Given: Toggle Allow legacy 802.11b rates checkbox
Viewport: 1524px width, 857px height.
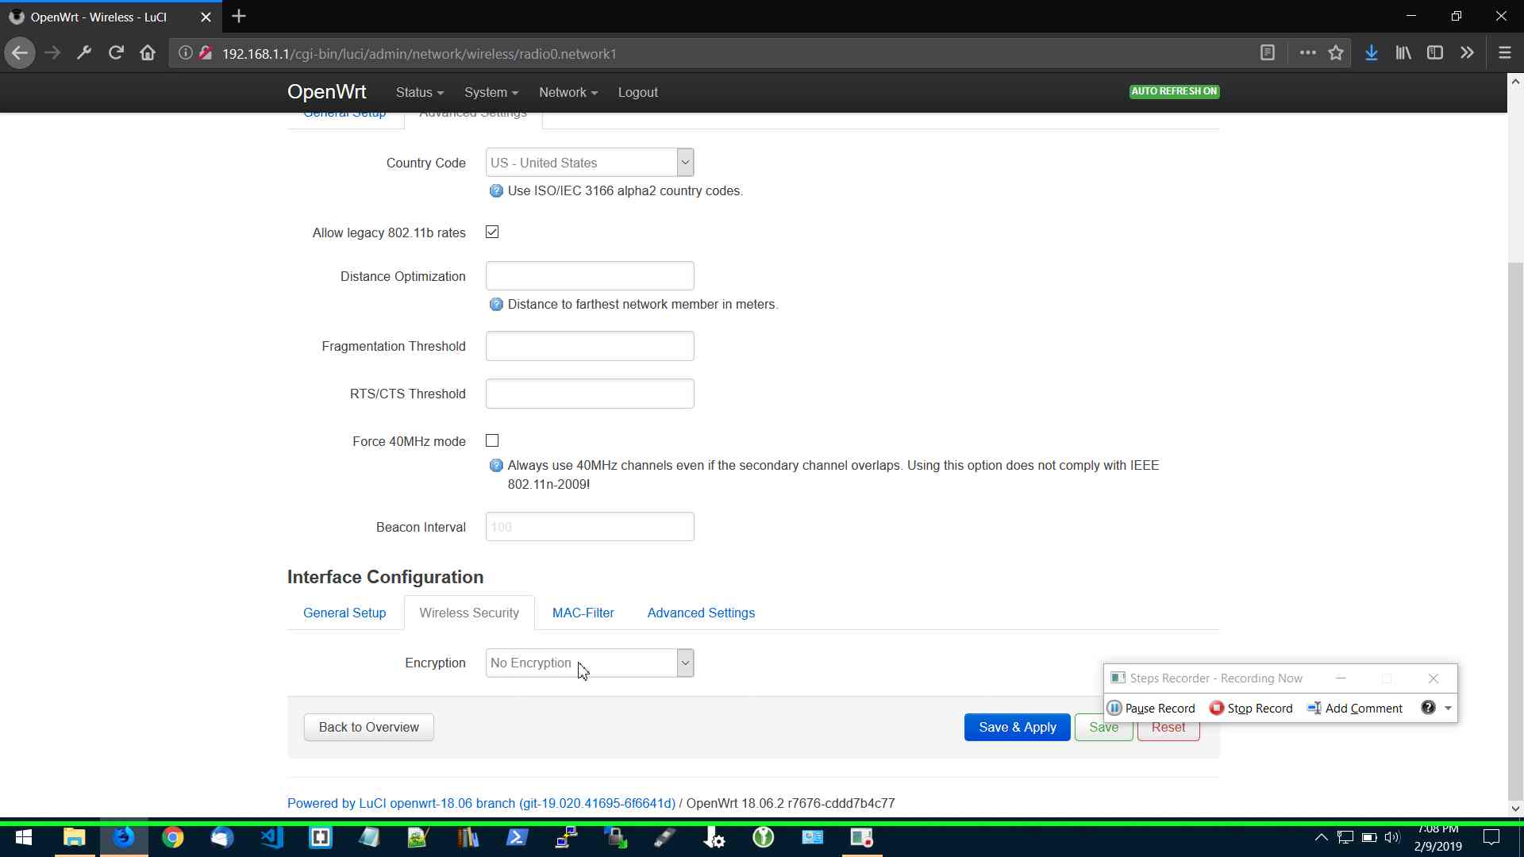Looking at the screenshot, I should coord(492,232).
